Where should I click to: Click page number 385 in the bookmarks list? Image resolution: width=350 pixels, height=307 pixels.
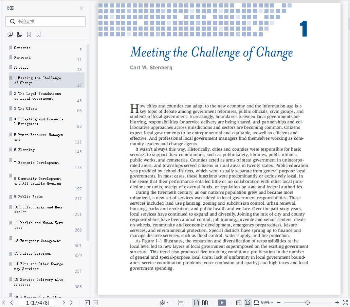point(78,287)
